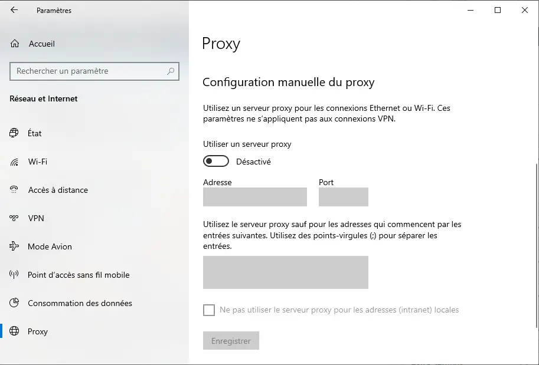Open the Wi-Fi signal icon
This screenshot has width=539, height=365.
click(x=14, y=162)
